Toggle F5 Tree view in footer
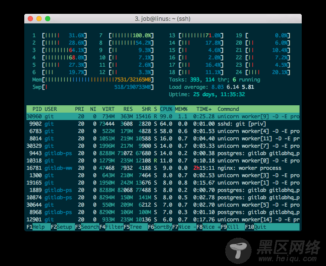This screenshot has width=326, height=266. tap(136, 227)
